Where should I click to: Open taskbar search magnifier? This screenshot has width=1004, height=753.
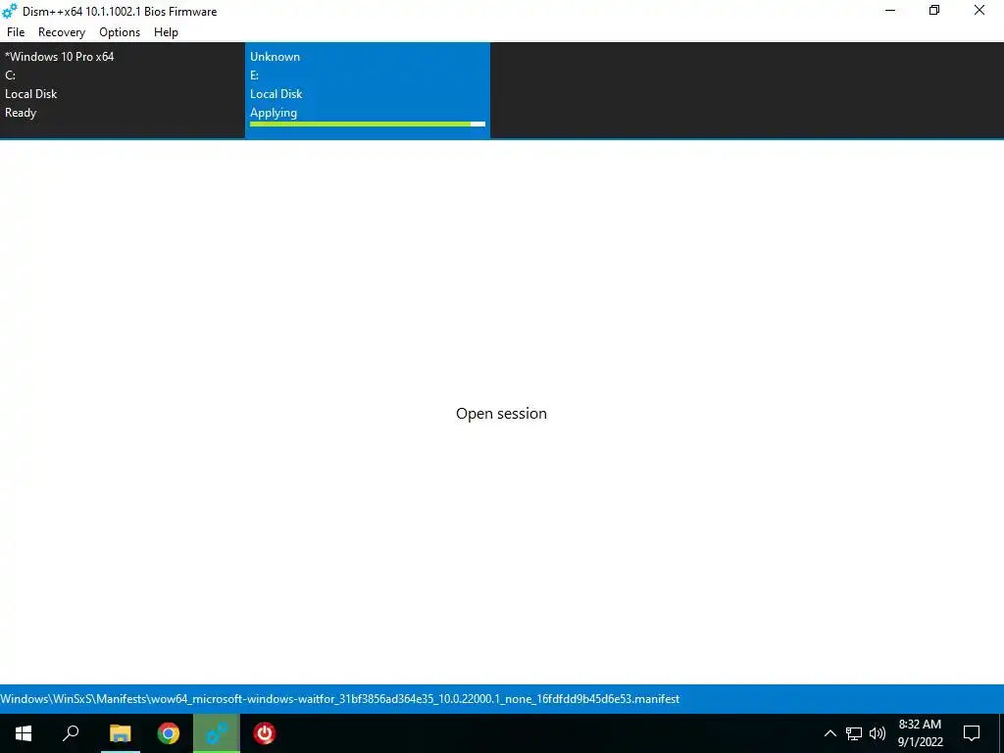point(71,733)
